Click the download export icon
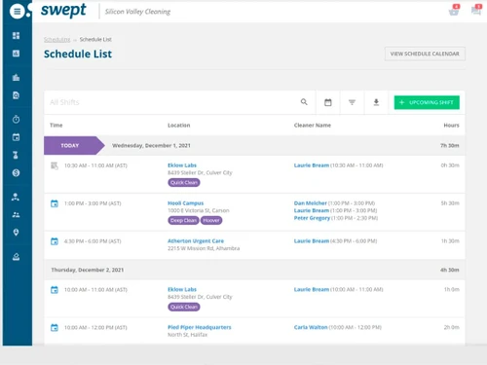This screenshot has width=487, height=365. coord(376,102)
